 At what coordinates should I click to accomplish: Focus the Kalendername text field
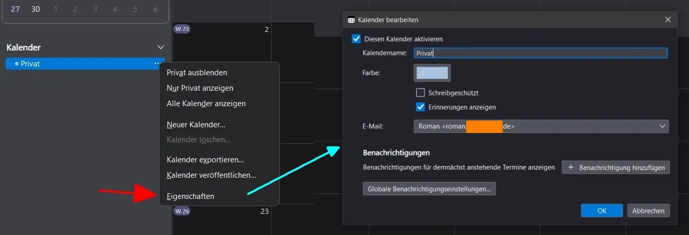pos(541,53)
